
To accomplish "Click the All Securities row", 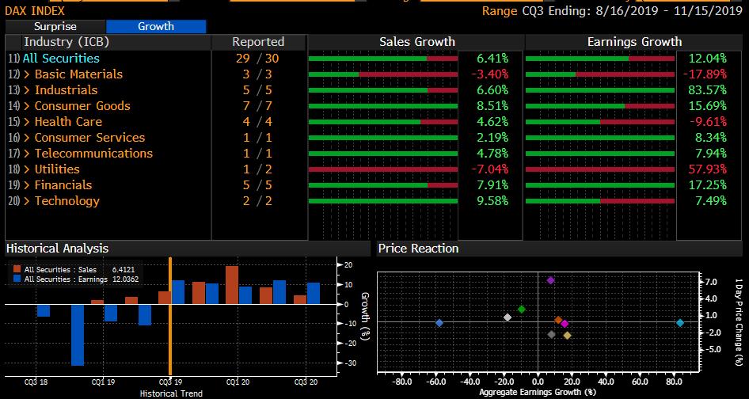I will (61, 58).
